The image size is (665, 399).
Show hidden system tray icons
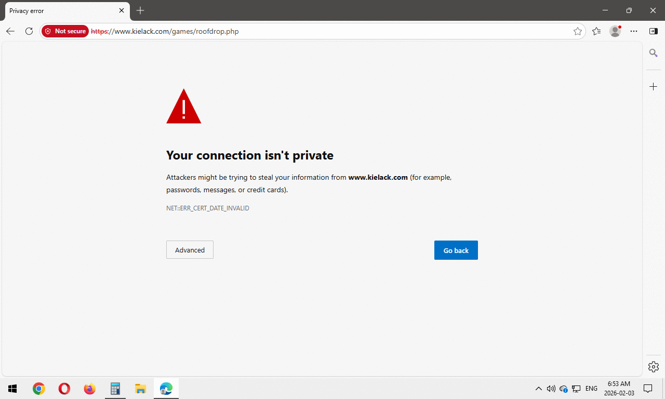point(538,389)
